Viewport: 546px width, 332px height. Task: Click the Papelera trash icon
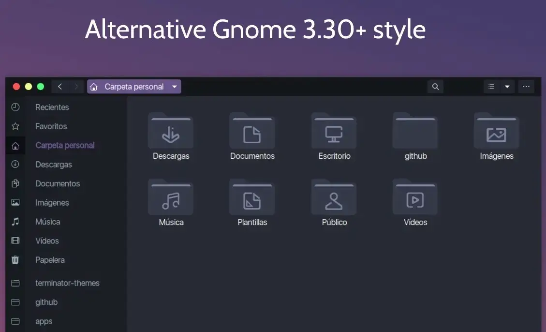15,260
